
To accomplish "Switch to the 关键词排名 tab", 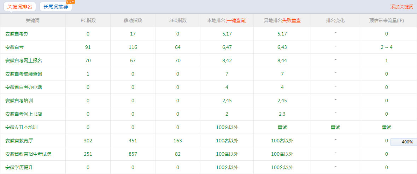I will point(20,7).
